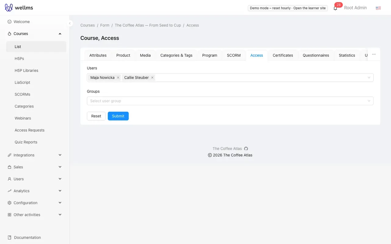Click the Welcome smiley icon
391x244 pixels.
pos(9,22)
